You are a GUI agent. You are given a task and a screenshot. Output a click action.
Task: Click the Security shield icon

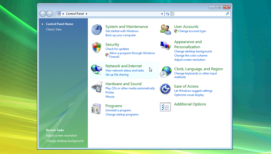tap(97, 47)
